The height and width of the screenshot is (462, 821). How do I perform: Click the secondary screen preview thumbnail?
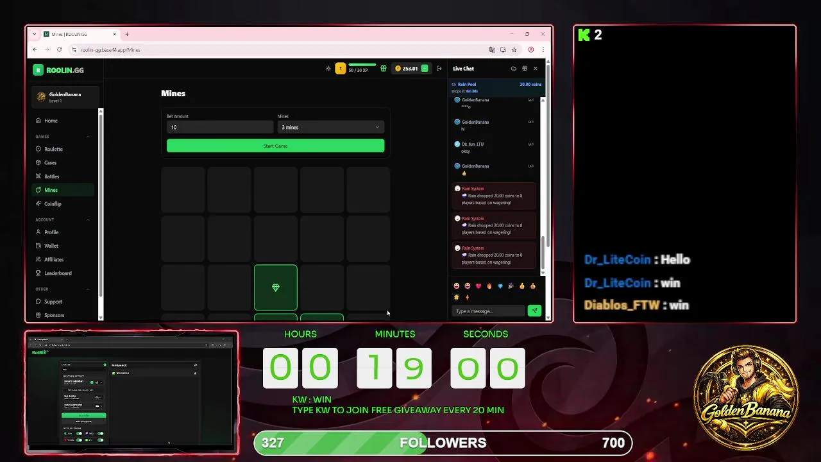(x=131, y=392)
